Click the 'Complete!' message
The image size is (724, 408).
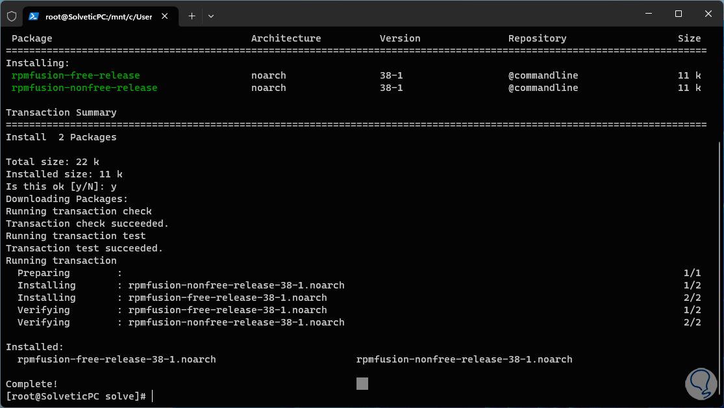tap(32, 384)
